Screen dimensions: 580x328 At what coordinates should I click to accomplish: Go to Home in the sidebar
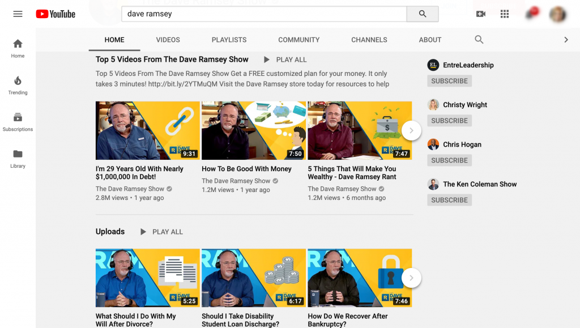coord(18,49)
